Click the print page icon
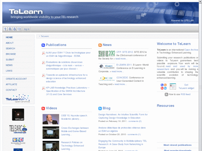202x151 pixels. click(14, 29)
